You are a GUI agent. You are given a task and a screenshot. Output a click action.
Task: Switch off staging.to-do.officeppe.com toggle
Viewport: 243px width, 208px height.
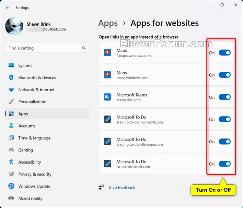[x=225, y=141]
